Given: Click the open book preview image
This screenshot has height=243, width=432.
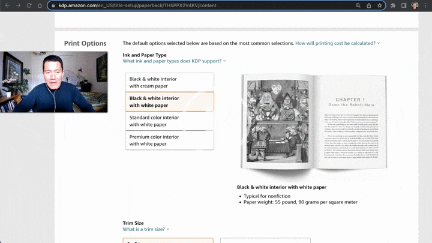Looking at the screenshot, I should point(314,121).
